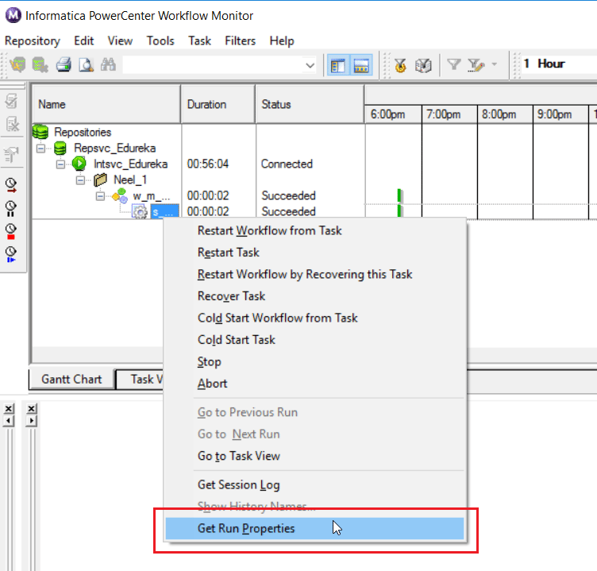Choose Cold Start Task

click(237, 339)
